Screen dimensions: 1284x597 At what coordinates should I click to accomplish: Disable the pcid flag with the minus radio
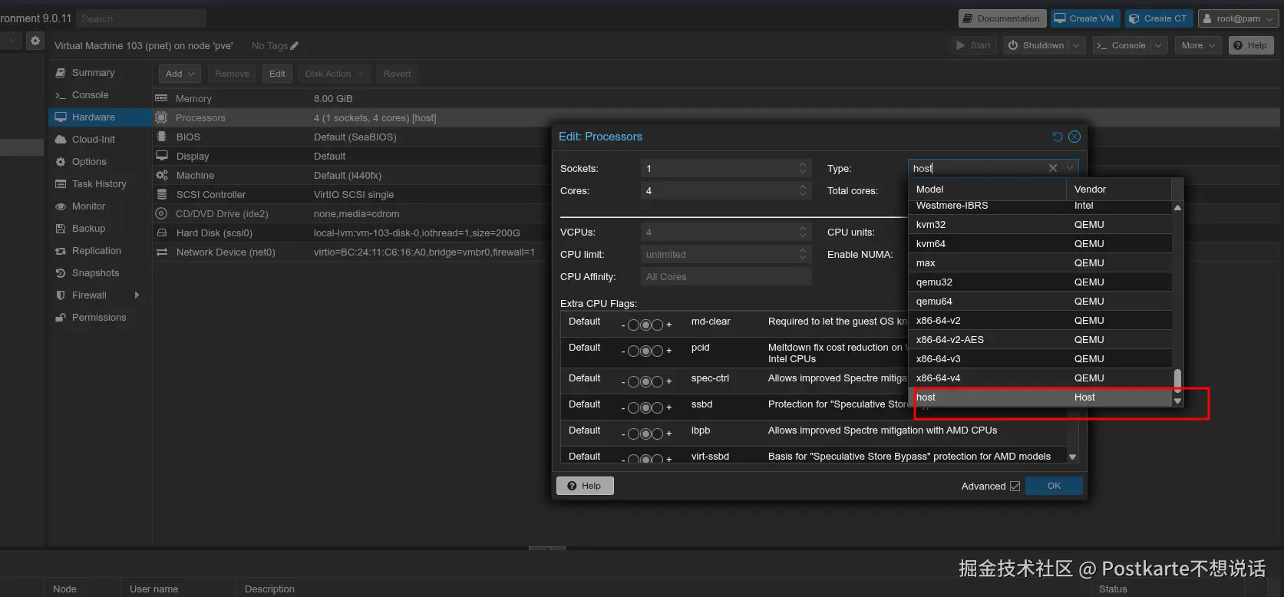coord(633,351)
